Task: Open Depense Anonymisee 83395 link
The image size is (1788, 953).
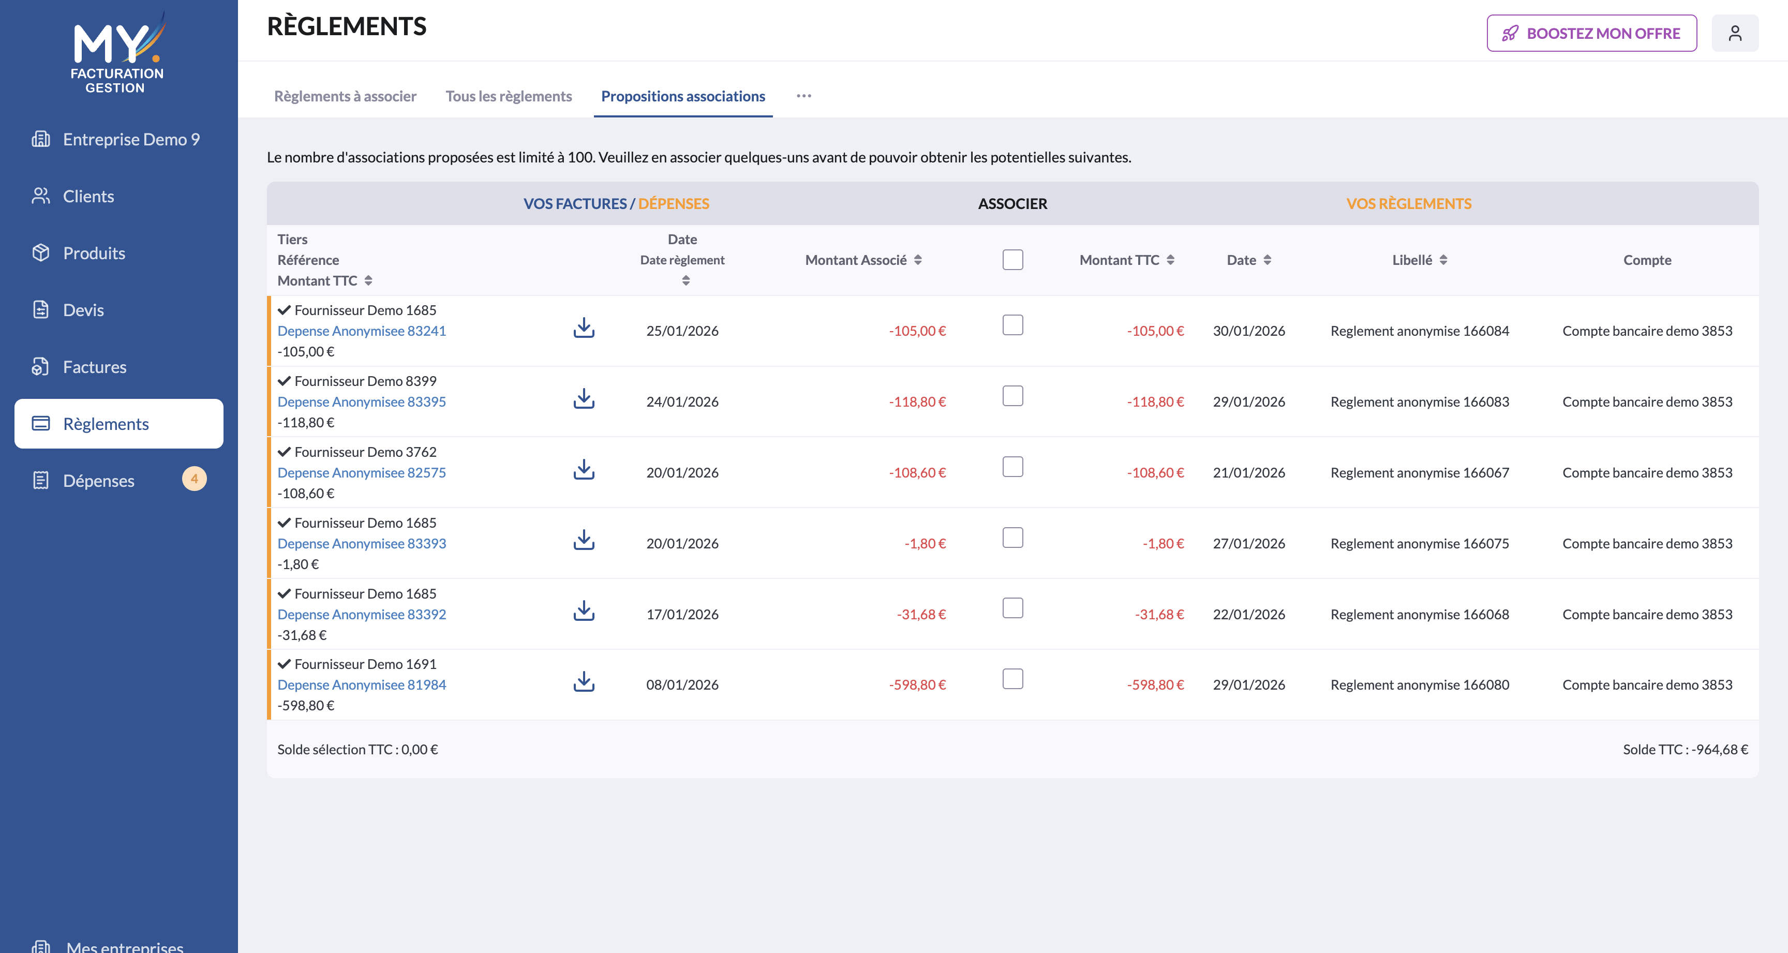Action: [x=362, y=402]
